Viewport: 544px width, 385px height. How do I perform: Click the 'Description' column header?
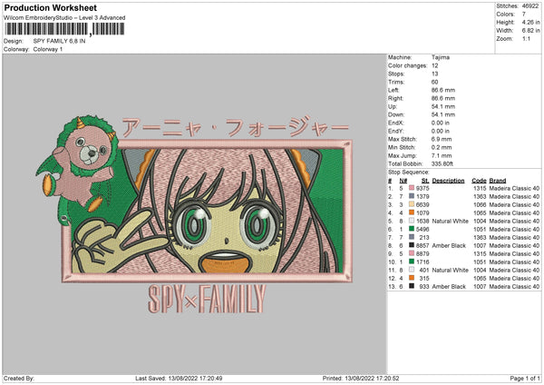(448, 181)
